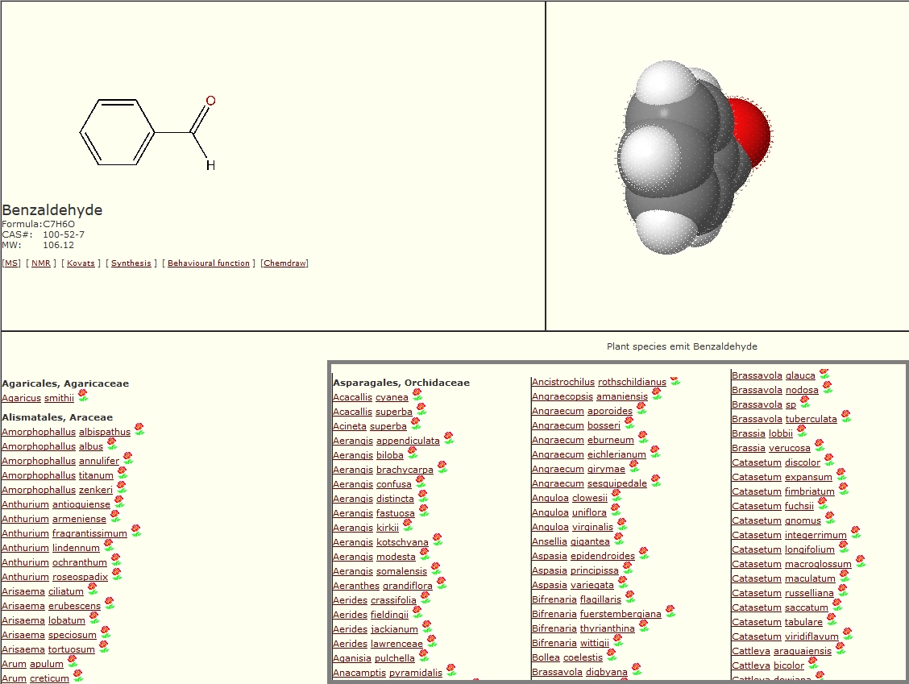
Task: Click flower icon next to Catasetum macroglossum
Action: [861, 561]
